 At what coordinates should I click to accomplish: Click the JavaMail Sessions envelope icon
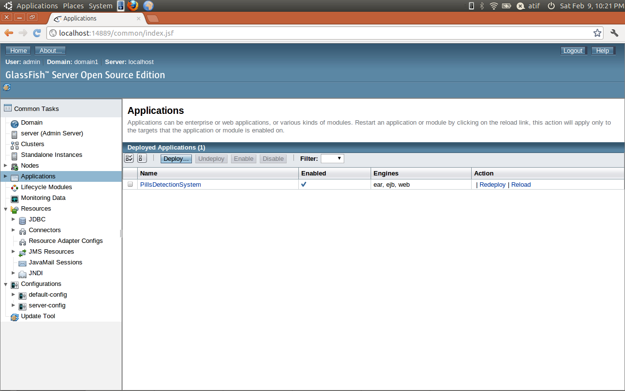tap(22, 263)
